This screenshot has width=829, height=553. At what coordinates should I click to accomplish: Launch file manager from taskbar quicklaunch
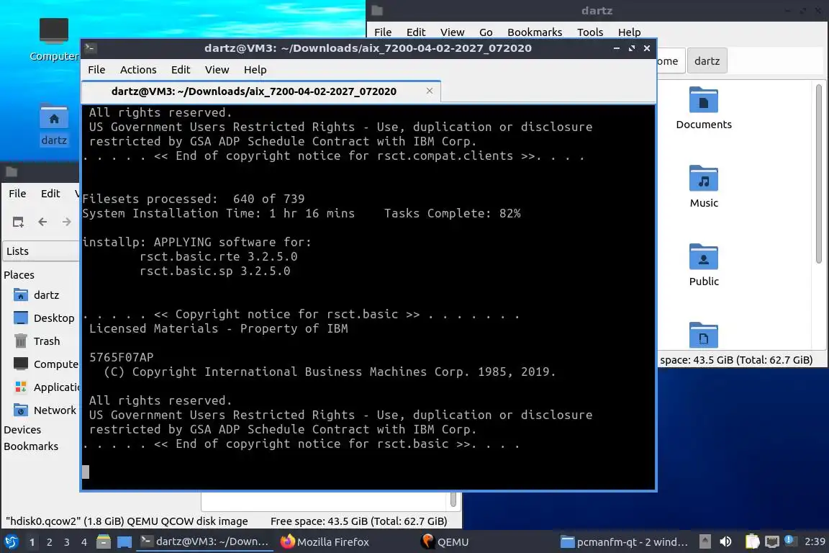(104, 542)
